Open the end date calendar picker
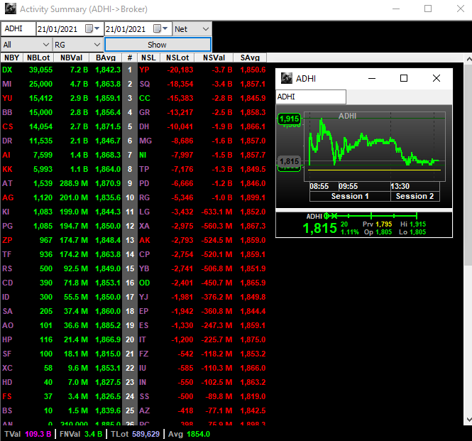Screen dimensions: 472x441 [x=160, y=28]
